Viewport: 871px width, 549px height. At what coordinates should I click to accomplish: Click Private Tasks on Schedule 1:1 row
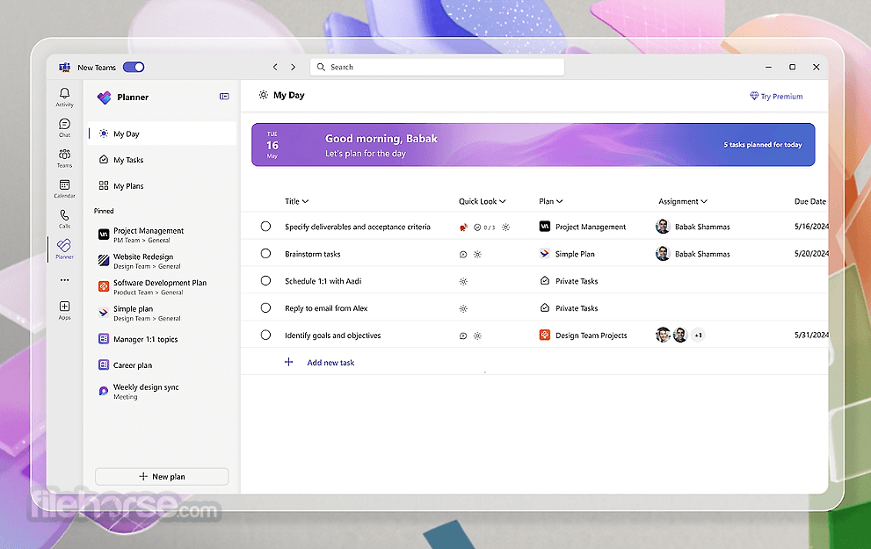point(577,281)
